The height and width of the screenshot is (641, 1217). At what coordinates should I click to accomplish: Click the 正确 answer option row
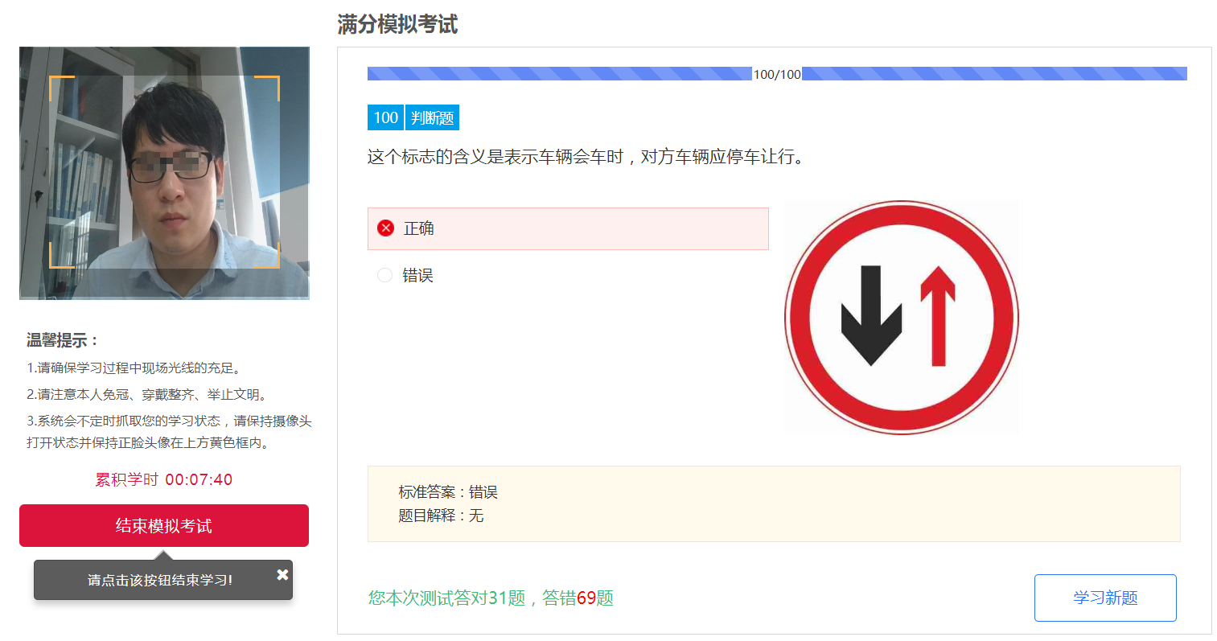568,229
